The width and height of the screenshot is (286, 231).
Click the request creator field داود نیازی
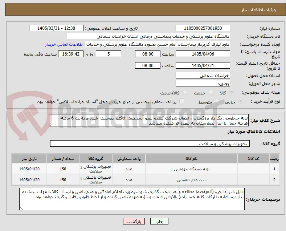point(158,44)
